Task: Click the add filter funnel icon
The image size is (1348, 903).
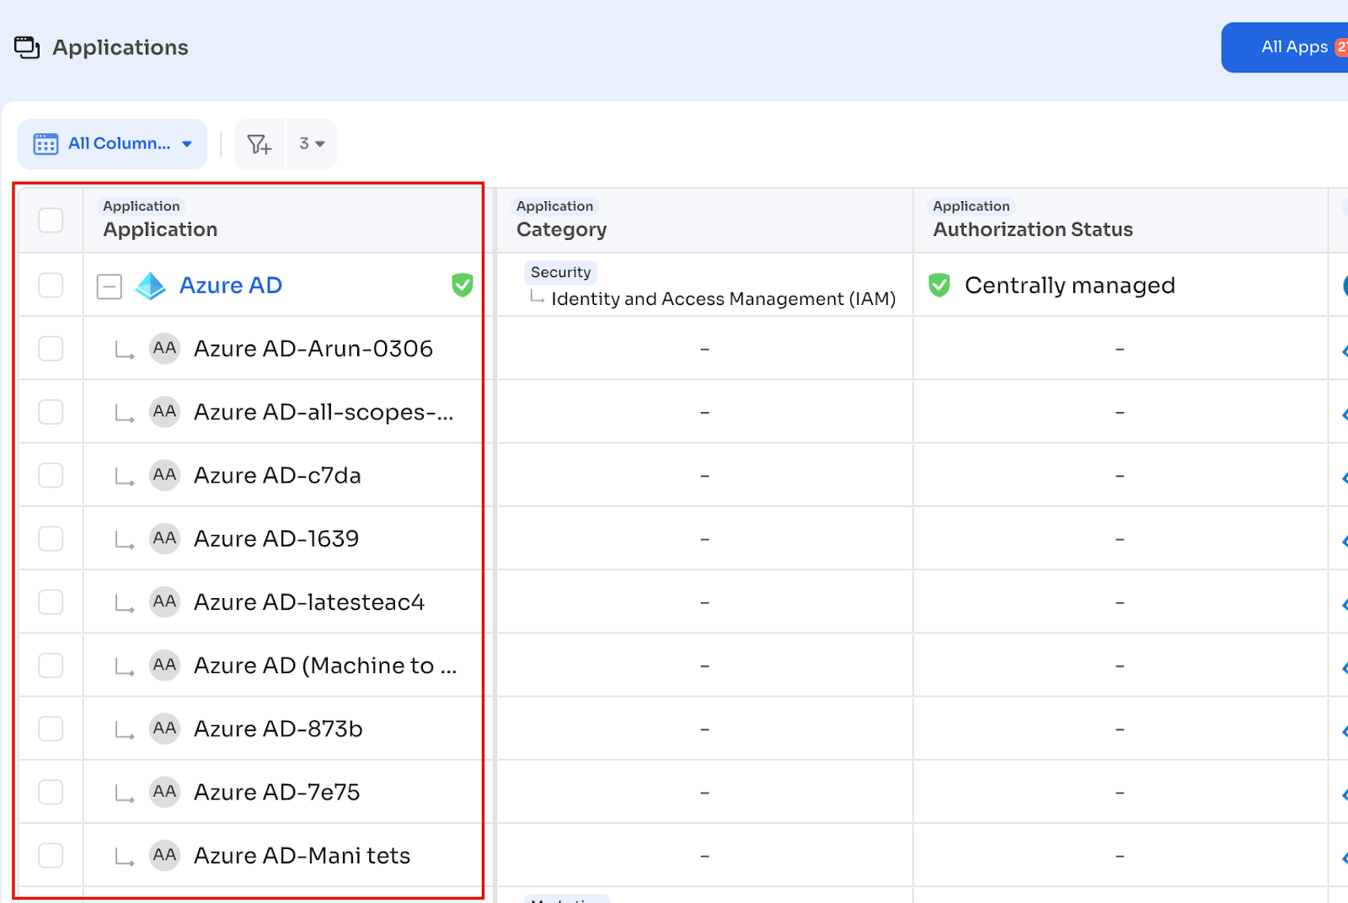Action: [259, 144]
